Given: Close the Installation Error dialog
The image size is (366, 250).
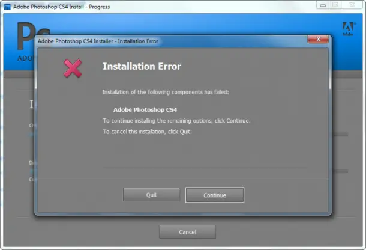Looking at the screenshot, I should (318, 39).
